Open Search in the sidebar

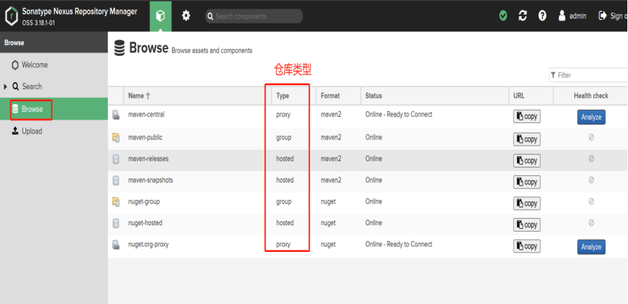pos(32,87)
